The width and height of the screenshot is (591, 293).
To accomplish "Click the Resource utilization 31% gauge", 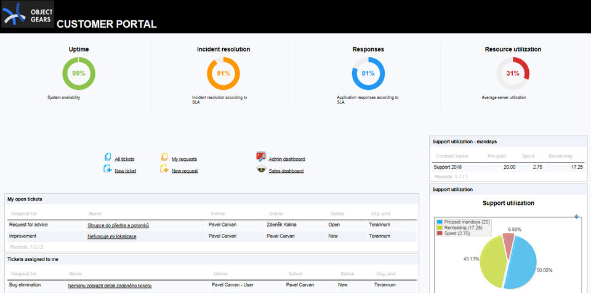I will (513, 73).
